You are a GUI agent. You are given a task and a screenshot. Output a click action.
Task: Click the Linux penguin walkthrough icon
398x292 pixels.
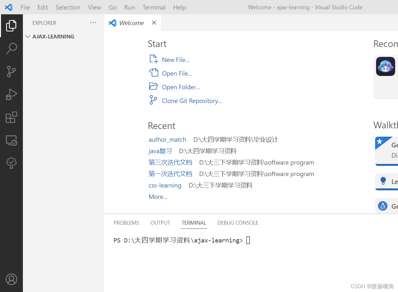point(383,206)
